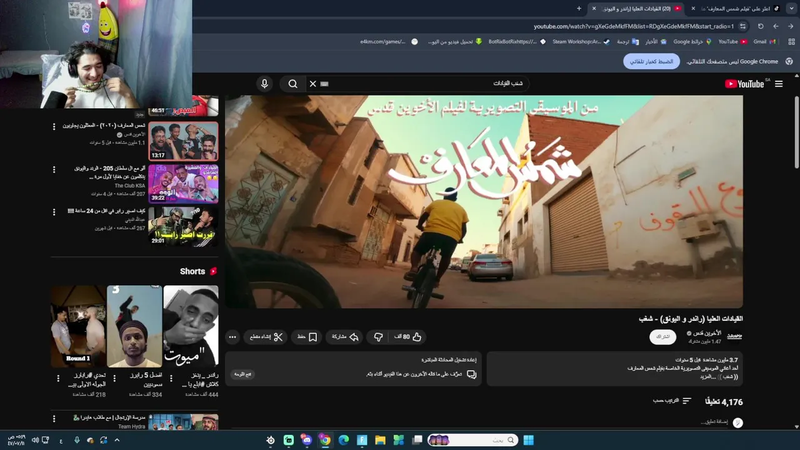Open Microsoft Edge from taskbar
The width and height of the screenshot is (800, 450).
click(x=343, y=440)
